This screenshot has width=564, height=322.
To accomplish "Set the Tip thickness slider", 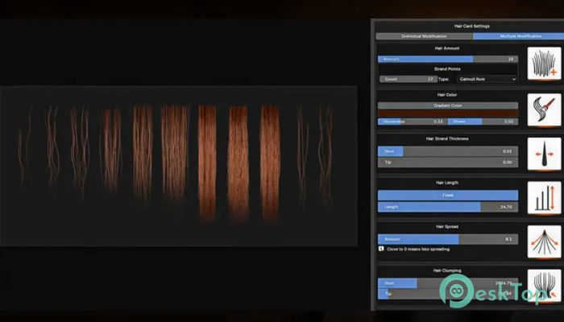I will coord(448,163).
